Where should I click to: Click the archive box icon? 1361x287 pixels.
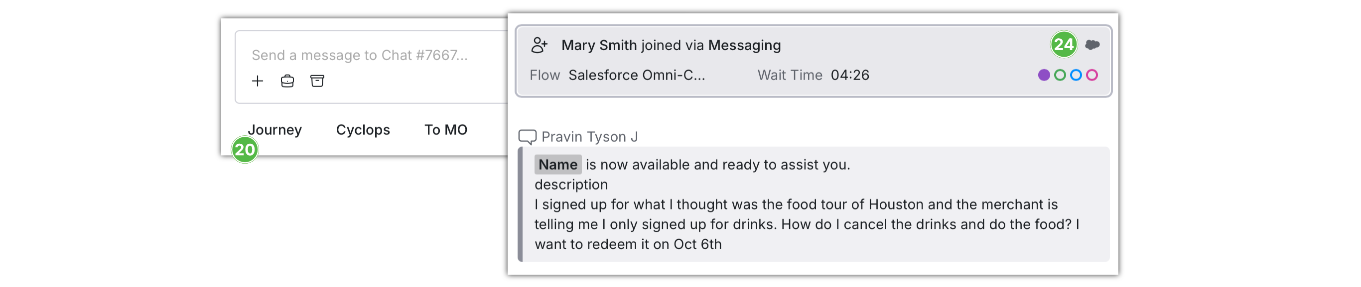coord(317,81)
